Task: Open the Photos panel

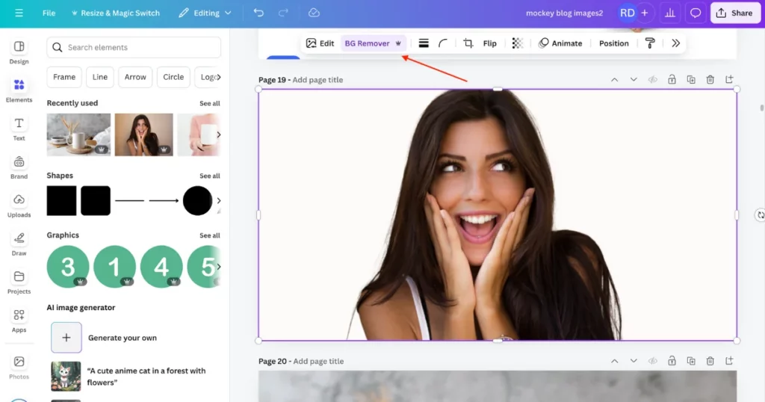Action: coord(19,368)
